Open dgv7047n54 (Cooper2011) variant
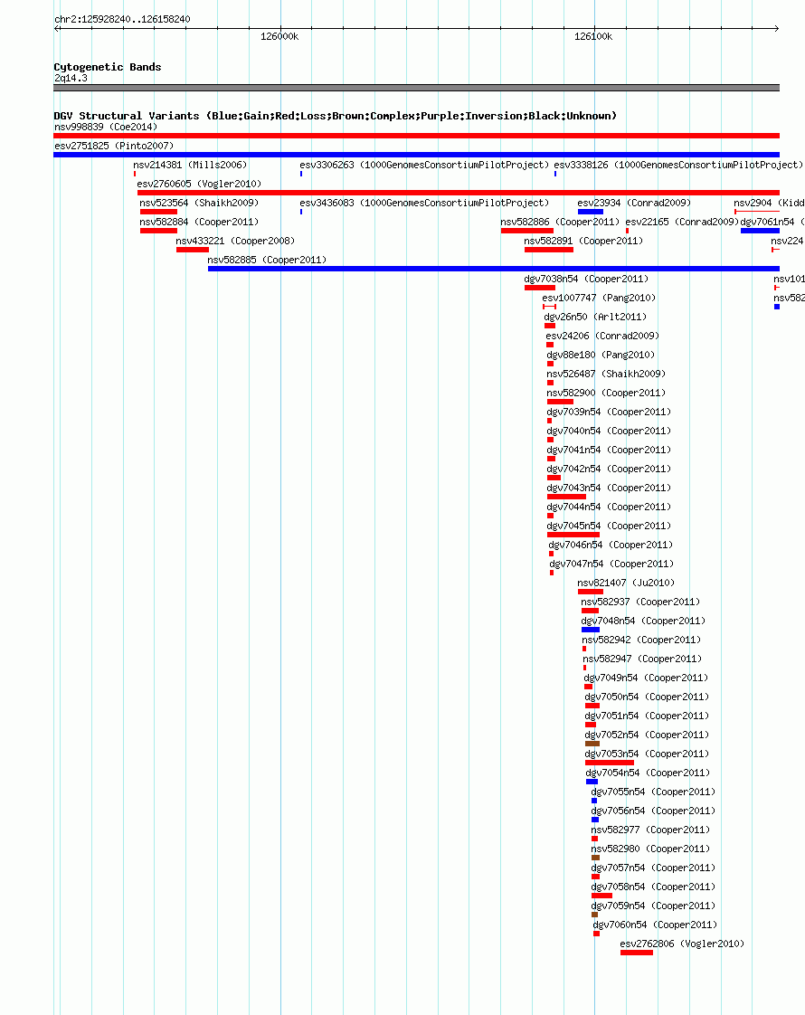The height and width of the screenshot is (1015, 805). (611, 564)
